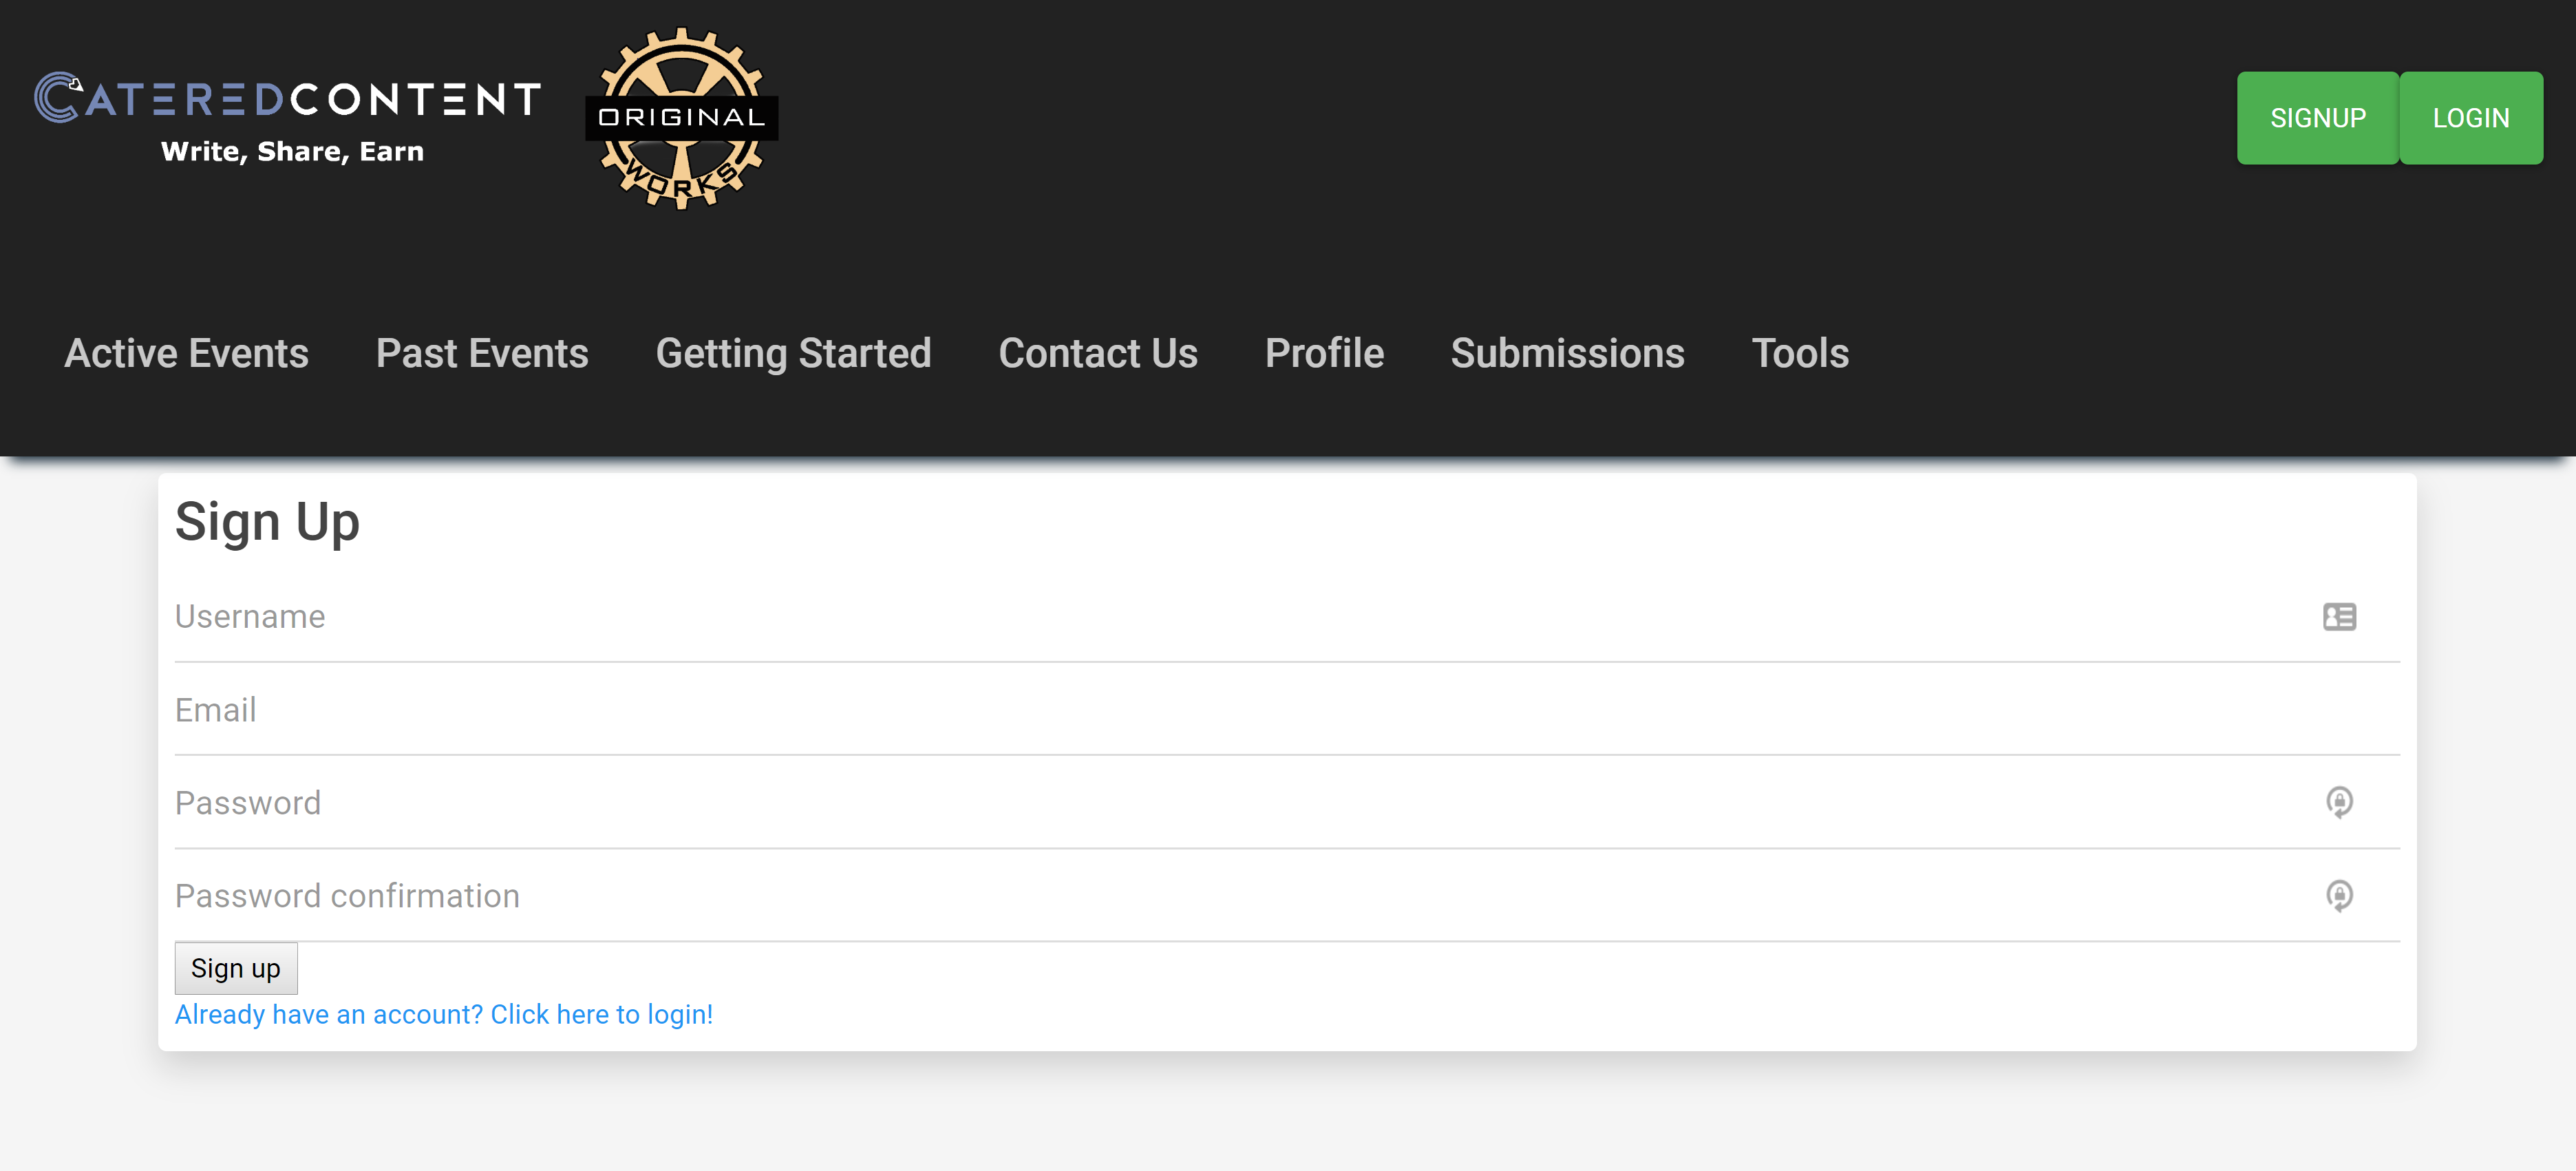Click the lock icon in Password field
The width and height of the screenshot is (2576, 1171).
point(2339,802)
